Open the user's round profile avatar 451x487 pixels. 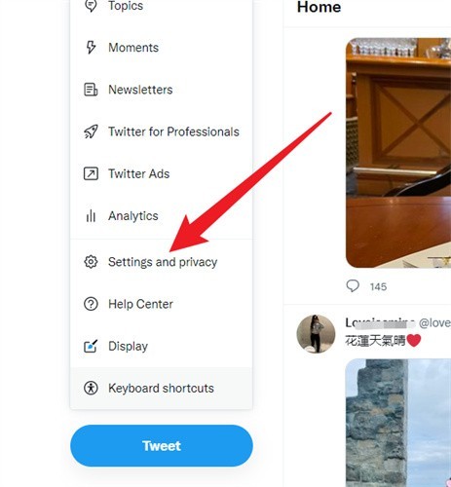316,334
